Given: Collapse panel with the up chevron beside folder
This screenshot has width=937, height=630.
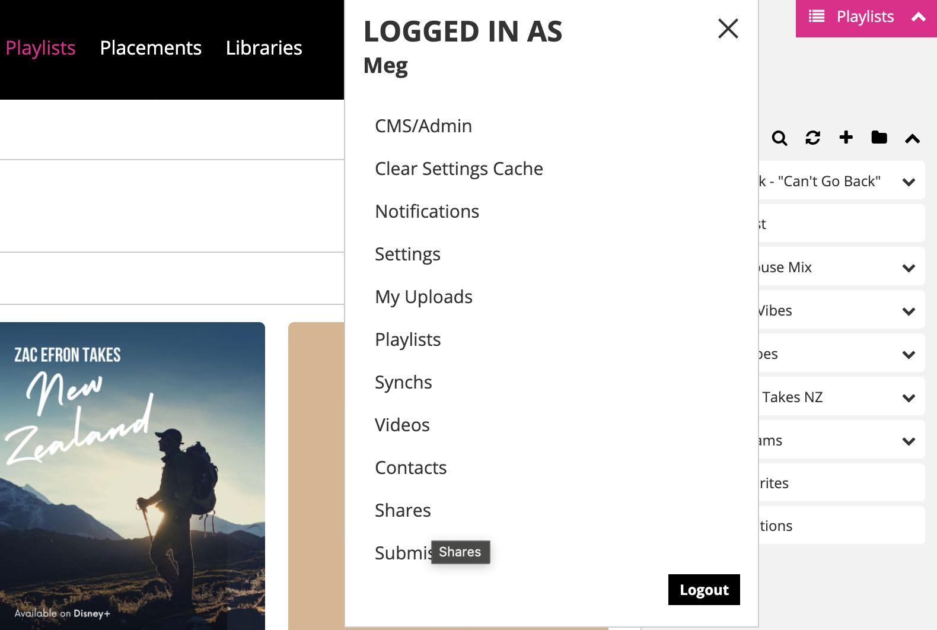Looking at the screenshot, I should [x=912, y=139].
